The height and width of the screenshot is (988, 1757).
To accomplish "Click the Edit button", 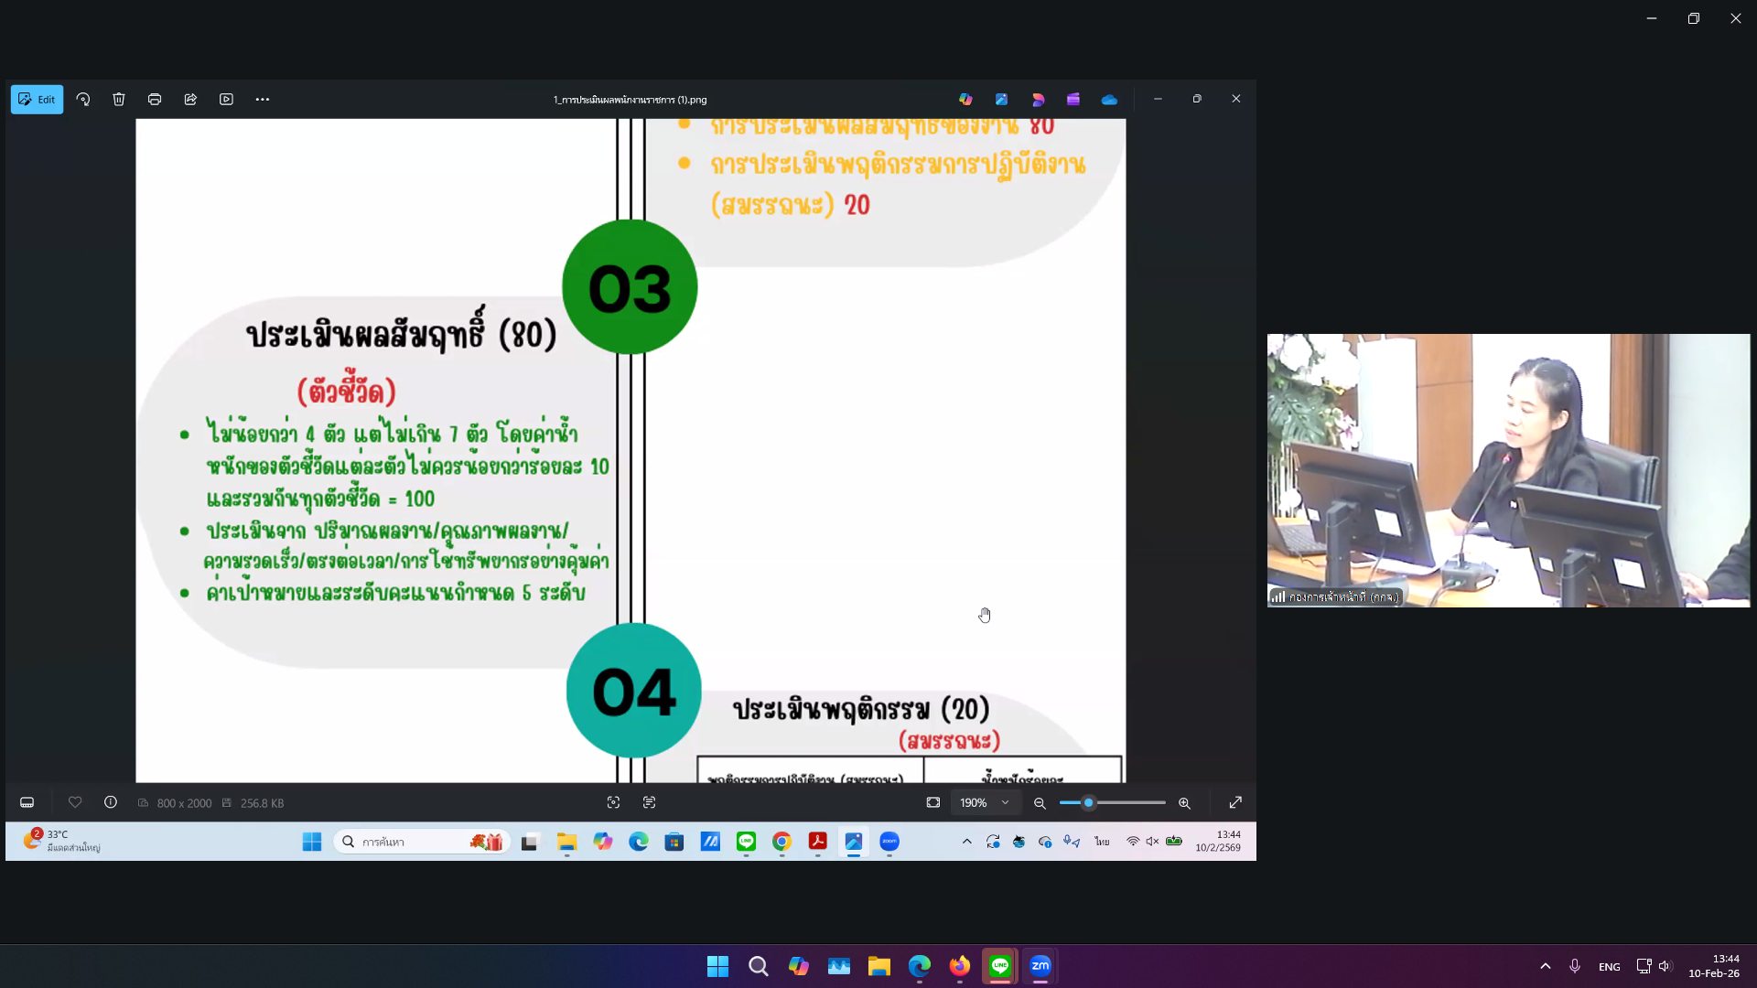I will pyautogui.click(x=37, y=99).
